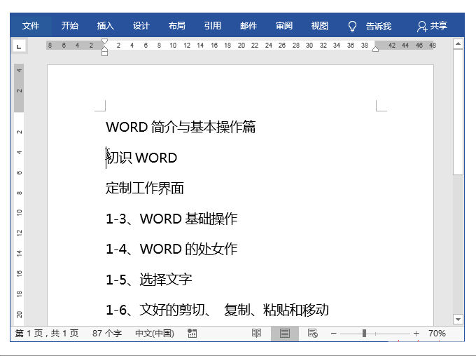Click the line 1-5、选择文字
Screen dimensions: 476x356
click(148, 280)
